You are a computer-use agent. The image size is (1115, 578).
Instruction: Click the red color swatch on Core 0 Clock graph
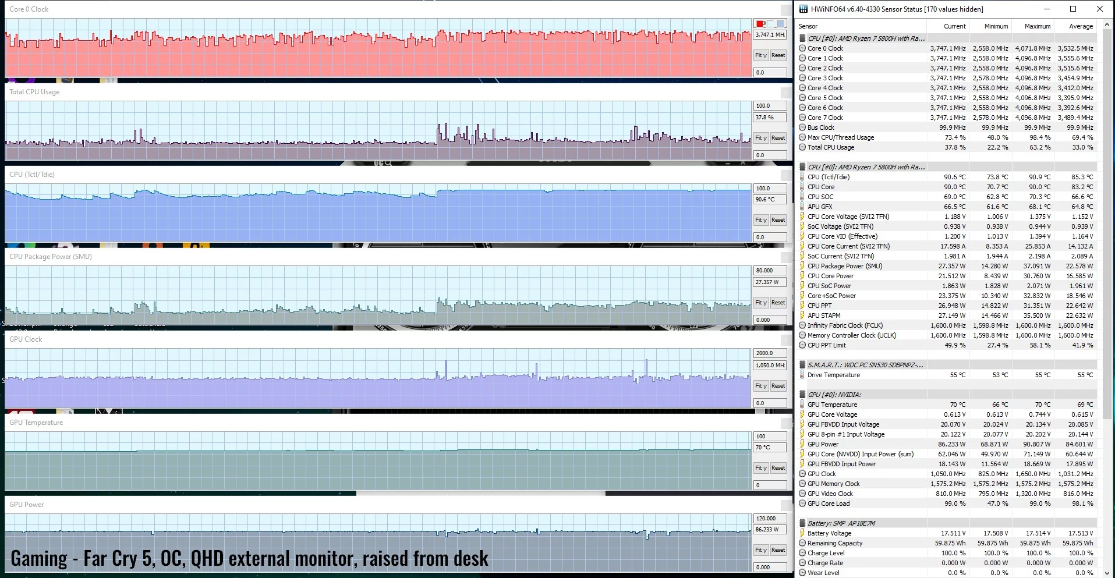[x=760, y=24]
